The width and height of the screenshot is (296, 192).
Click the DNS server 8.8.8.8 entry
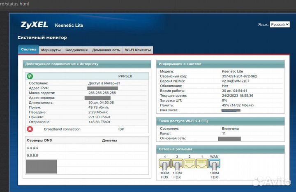[x=32, y=155]
